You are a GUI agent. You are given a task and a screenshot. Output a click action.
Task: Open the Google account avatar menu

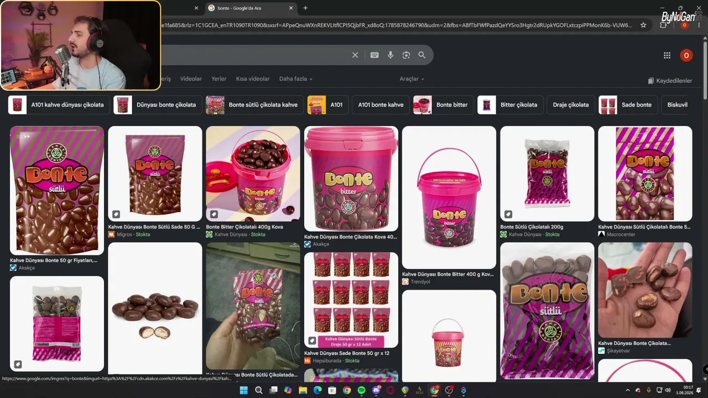tap(686, 55)
